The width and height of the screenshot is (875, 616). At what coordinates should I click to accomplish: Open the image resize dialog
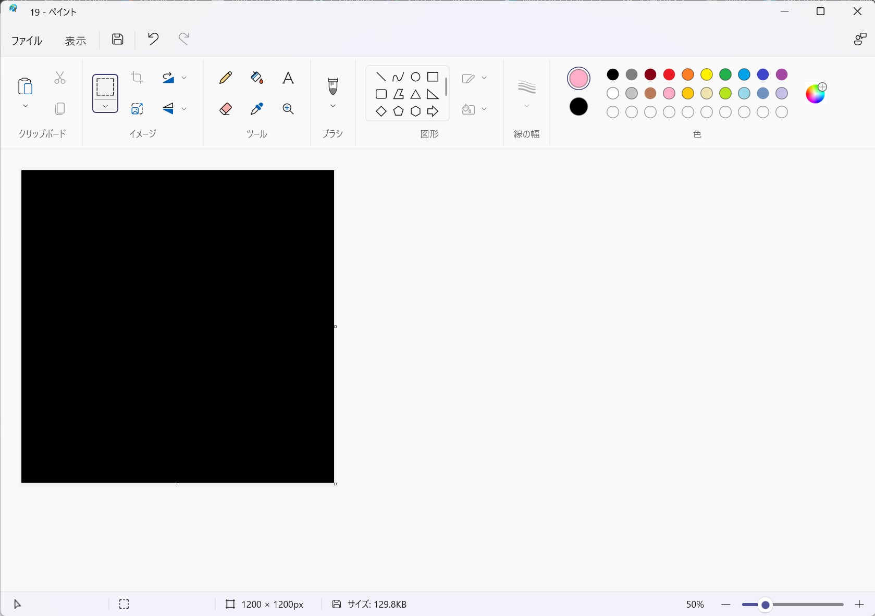click(137, 109)
